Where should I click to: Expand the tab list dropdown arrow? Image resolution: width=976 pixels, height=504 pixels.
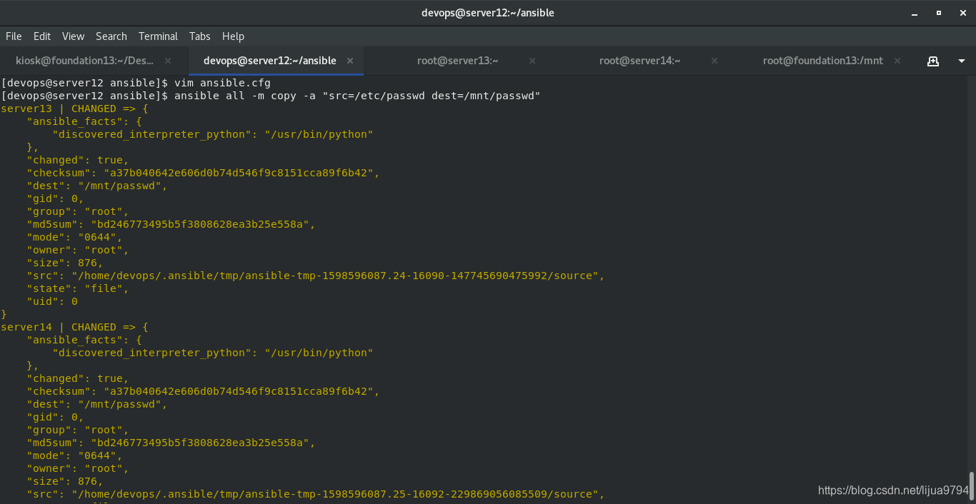point(962,61)
